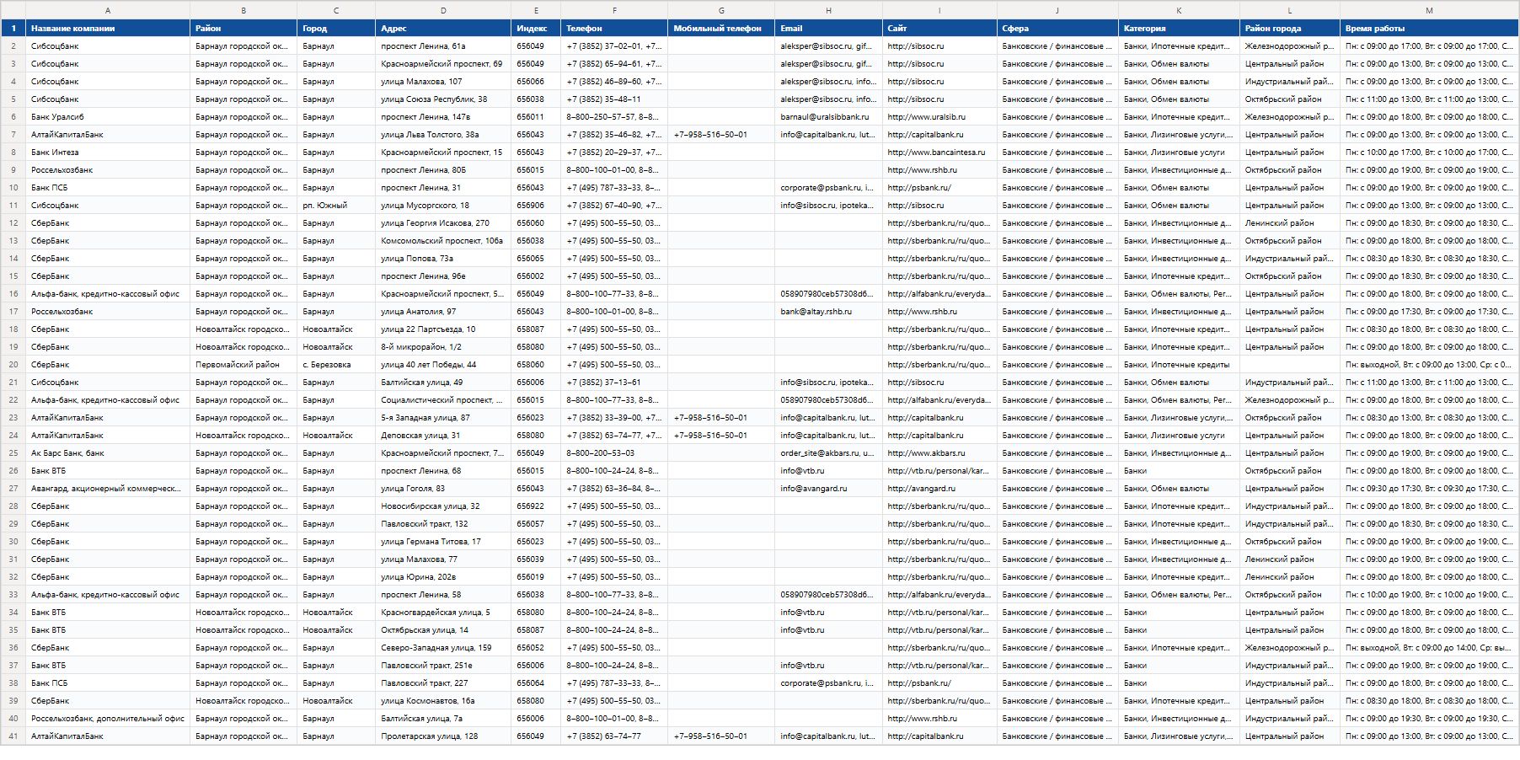The height and width of the screenshot is (760, 1520).
Task: Select postal index cell '656922'
Action: pyautogui.click(x=536, y=506)
